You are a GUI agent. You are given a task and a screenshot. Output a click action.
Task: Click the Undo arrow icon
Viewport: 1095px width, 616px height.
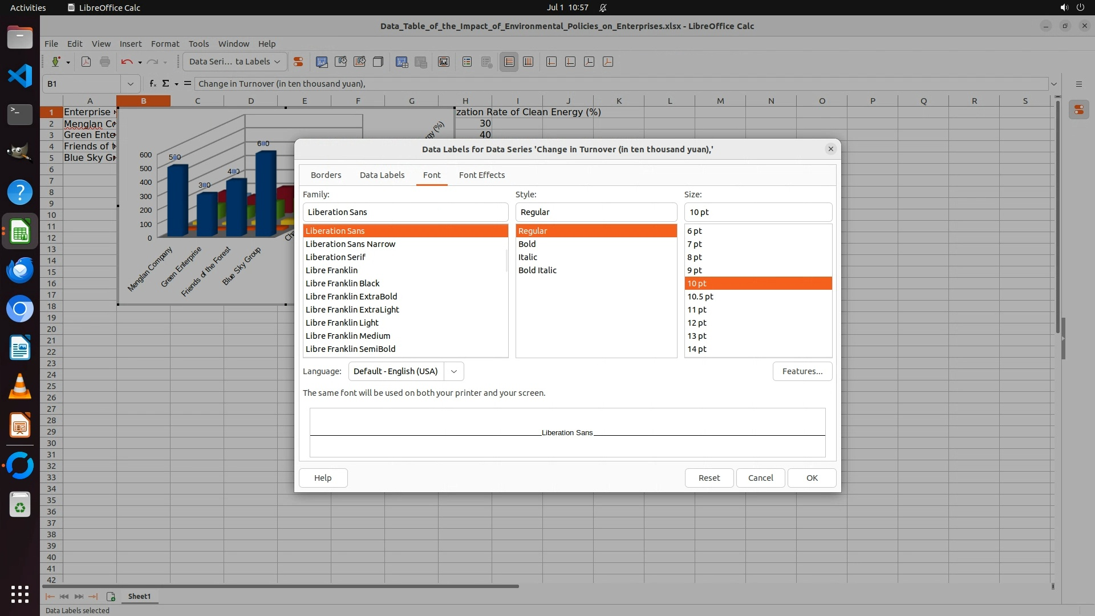(127, 62)
